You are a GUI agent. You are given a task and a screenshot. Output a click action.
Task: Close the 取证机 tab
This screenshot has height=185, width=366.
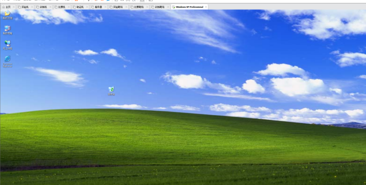(87, 7)
